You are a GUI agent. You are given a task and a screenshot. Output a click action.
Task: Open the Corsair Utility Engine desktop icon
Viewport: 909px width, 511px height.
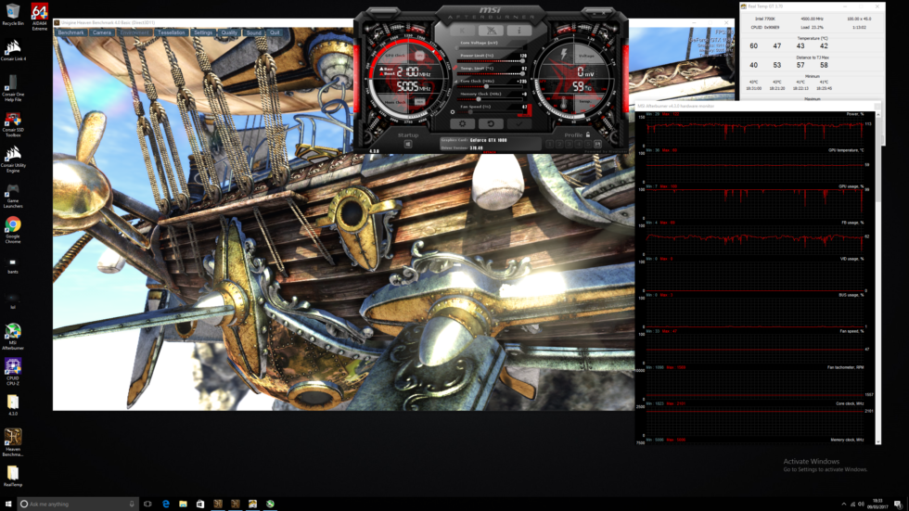[x=13, y=159]
